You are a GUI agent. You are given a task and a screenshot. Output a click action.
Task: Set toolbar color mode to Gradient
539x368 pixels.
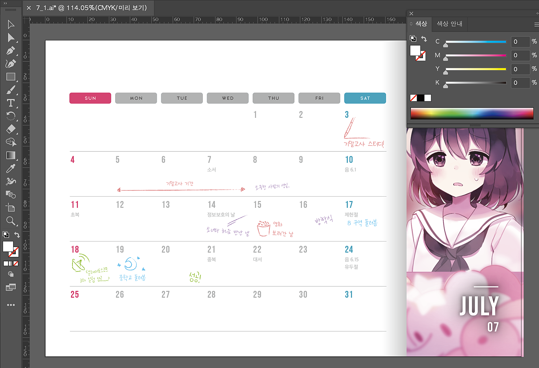11,264
